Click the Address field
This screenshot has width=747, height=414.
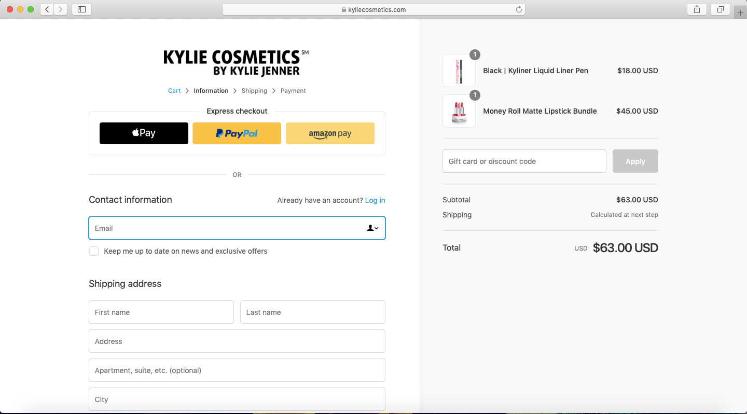[x=237, y=341]
